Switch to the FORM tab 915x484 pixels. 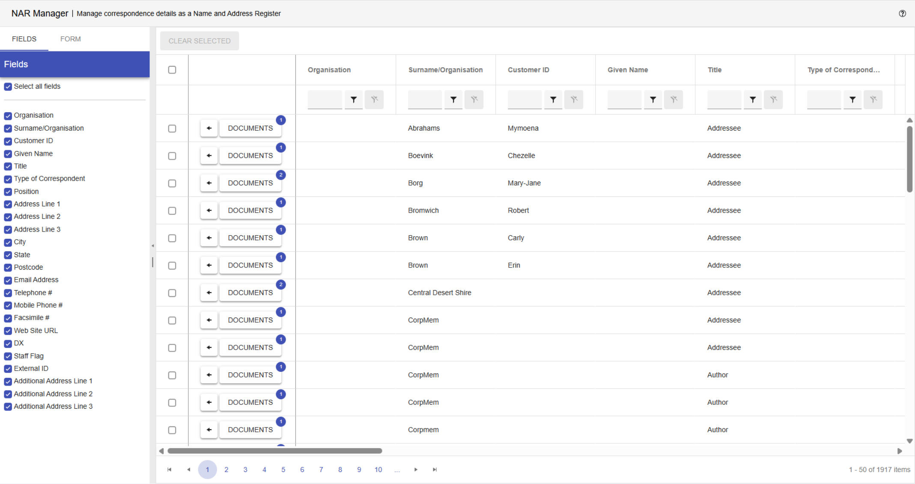click(x=70, y=39)
